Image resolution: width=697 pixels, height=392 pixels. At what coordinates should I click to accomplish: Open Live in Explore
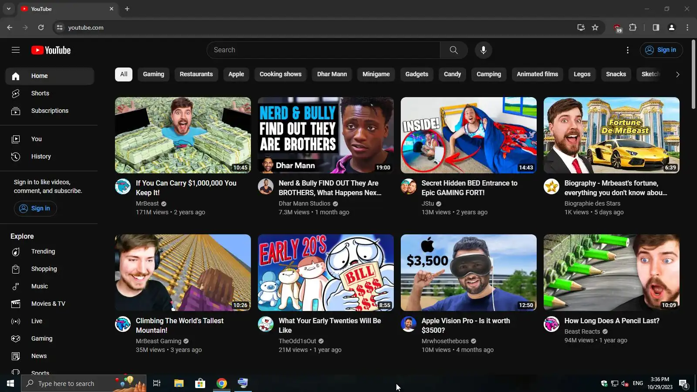click(x=50, y=321)
